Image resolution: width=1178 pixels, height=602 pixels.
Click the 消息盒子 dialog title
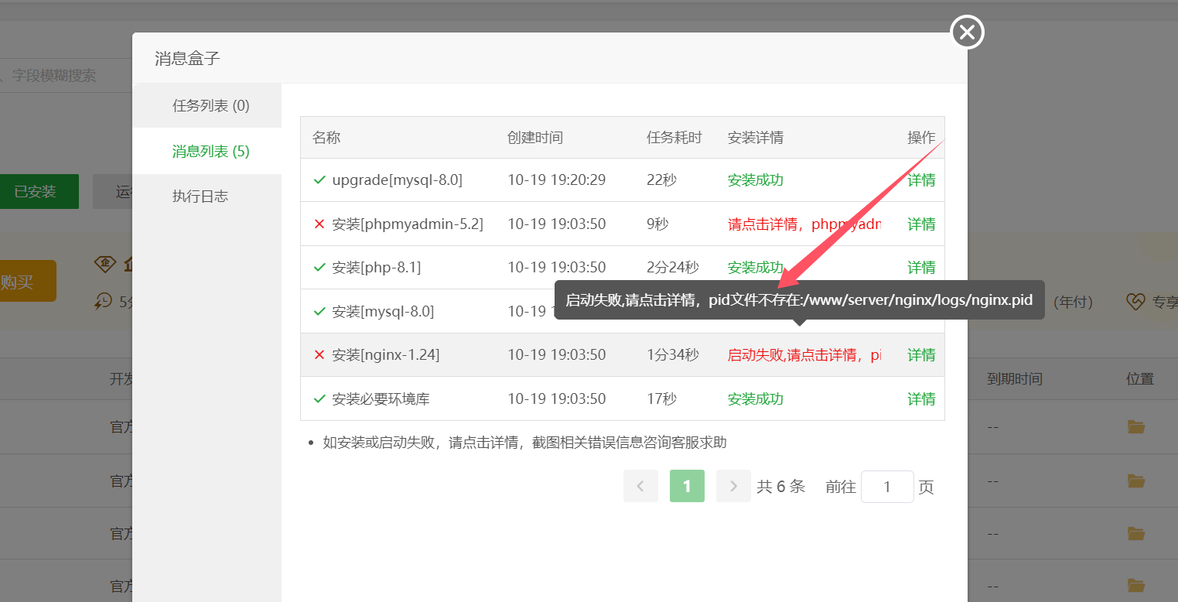click(x=188, y=59)
